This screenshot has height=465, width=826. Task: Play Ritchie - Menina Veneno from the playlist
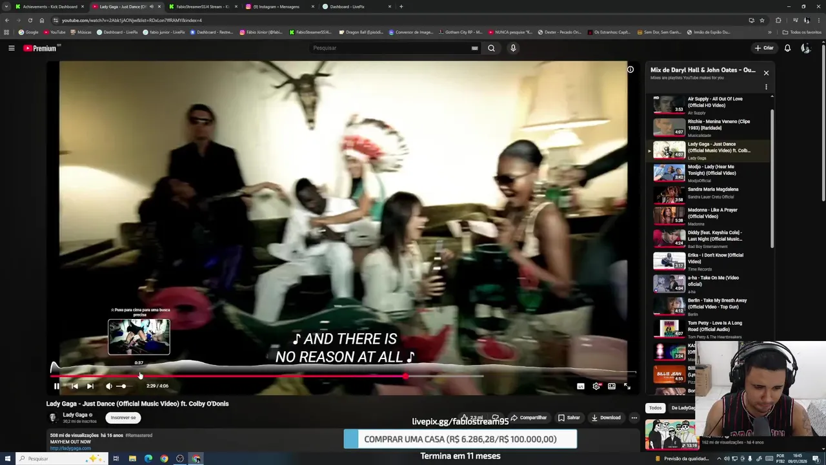[708, 127]
